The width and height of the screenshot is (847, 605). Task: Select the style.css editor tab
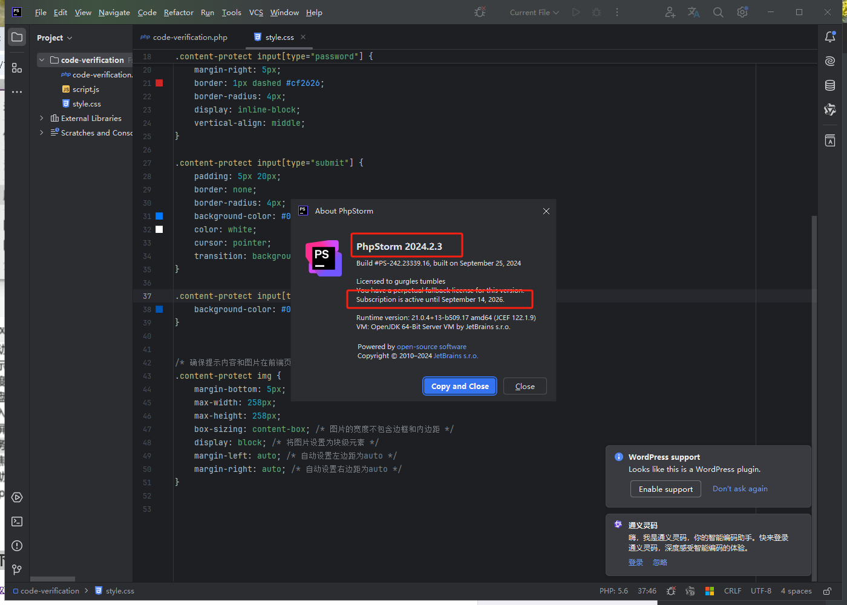(280, 37)
